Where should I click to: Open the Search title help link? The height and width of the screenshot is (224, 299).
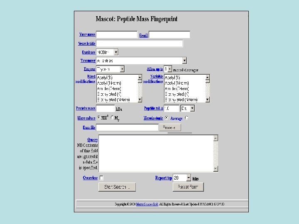click(86, 44)
